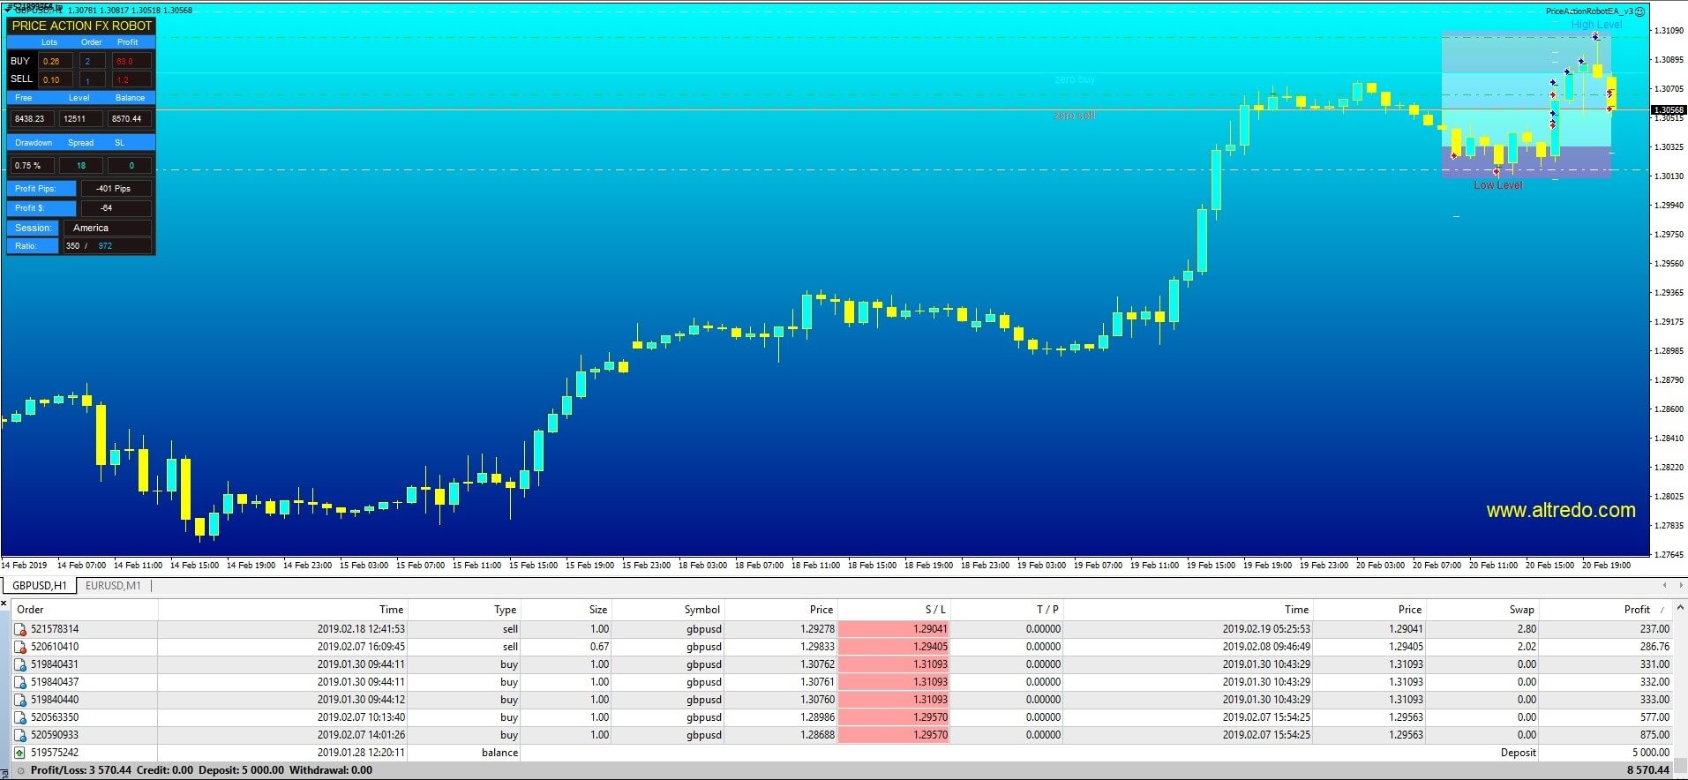Click the profit cell 286.76

click(1654, 647)
